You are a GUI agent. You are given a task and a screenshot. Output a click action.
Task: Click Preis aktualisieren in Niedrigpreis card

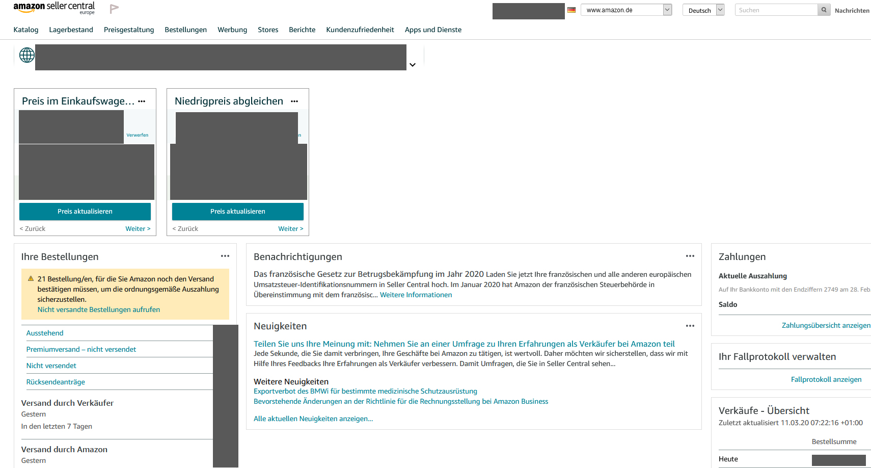(x=238, y=211)
